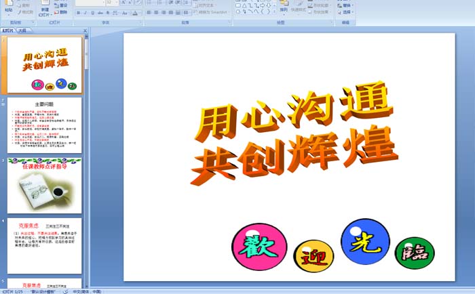Expand the shapes gallery More arrow

pos(274,12)
